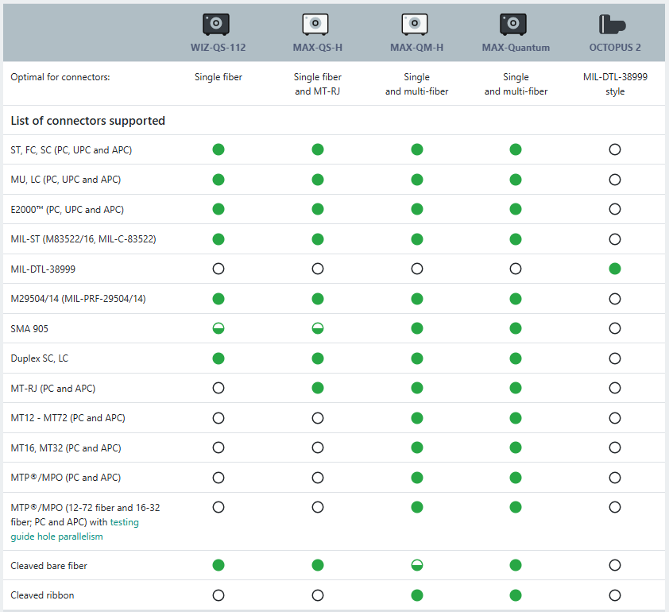
Task: Select the MAX-Quantum column heading
Action: coord(515,48)
